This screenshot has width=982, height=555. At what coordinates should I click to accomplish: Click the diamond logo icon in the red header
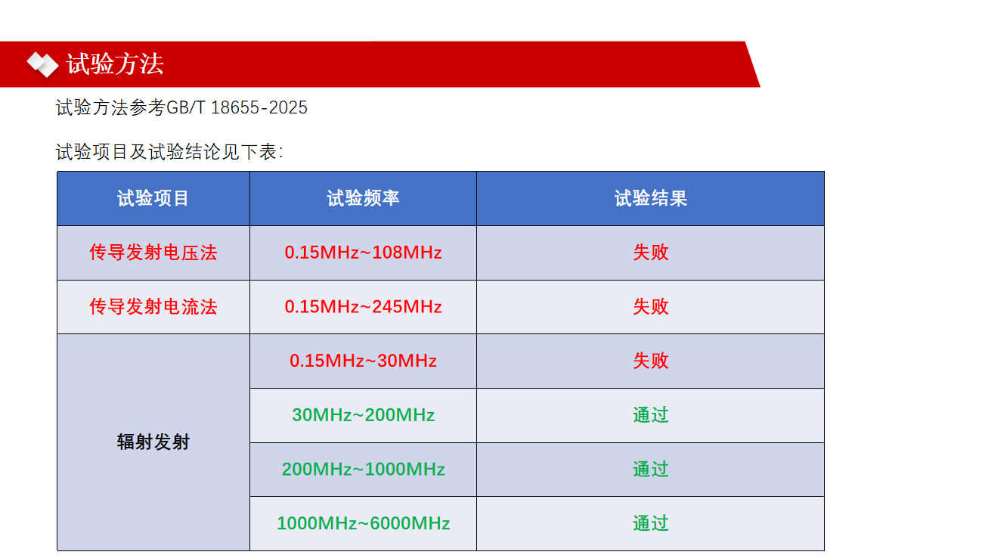point(42,64)
